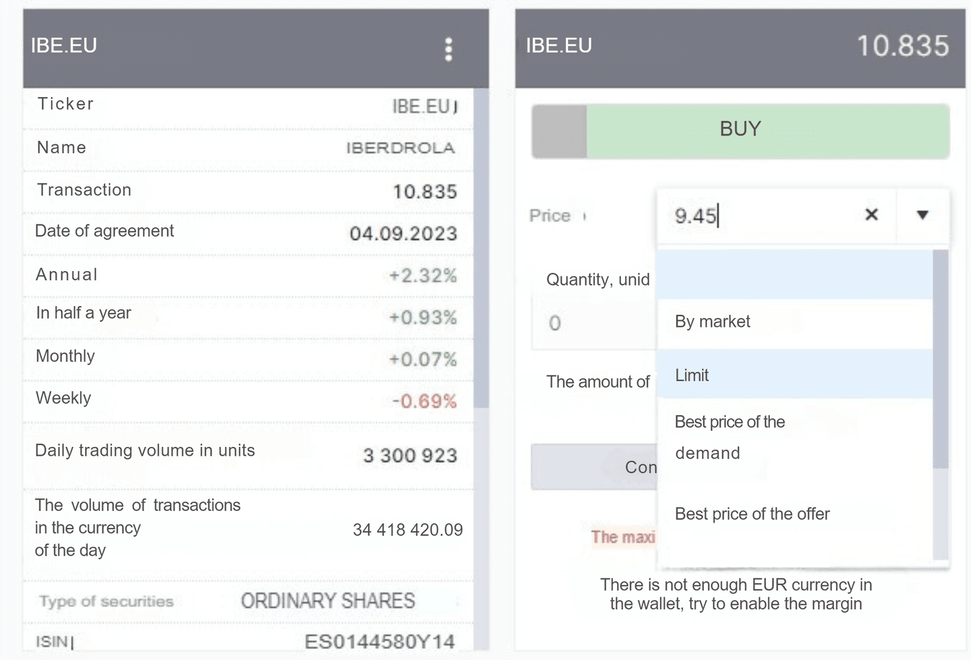The width and height of the screenshot is (971, 660).
Task: Tap the IBE.EU quote price 10.835
Action: [x=902, y=45]
